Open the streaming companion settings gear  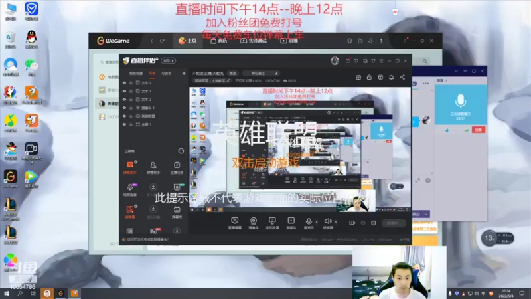(x=374, y=223)
